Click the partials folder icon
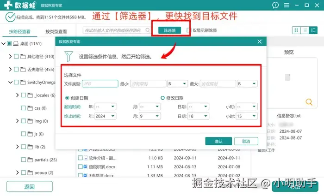The width and height of the screenshot is (324, 196). 30,160
